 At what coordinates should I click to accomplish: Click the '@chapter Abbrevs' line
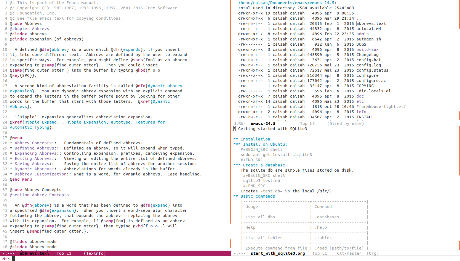tap(30, 29)
